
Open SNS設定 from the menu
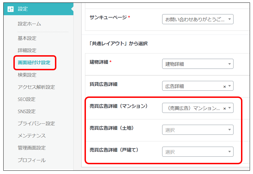click(26, 112)
